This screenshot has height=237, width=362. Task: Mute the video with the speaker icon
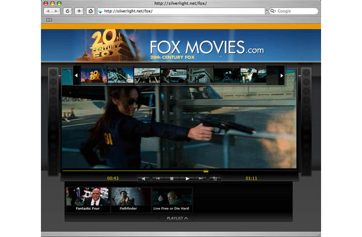(x=144, y=178)
